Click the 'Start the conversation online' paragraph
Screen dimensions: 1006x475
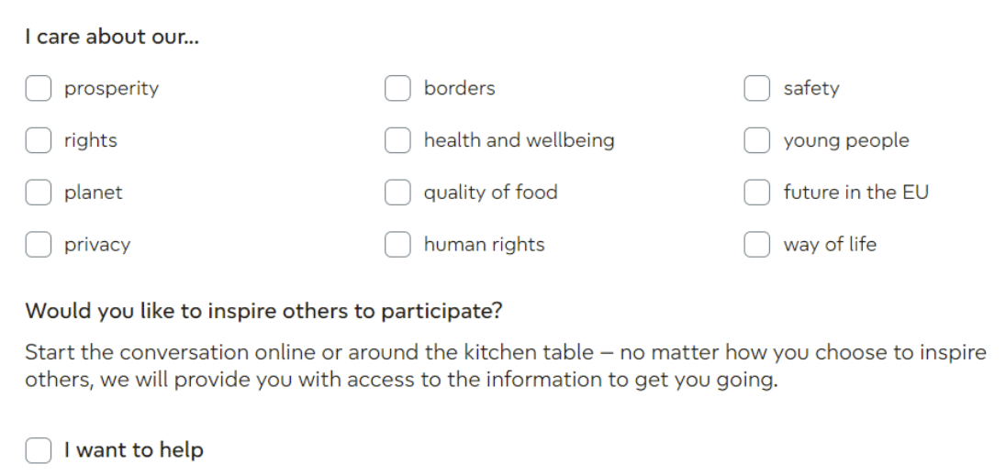pos(505,366)
